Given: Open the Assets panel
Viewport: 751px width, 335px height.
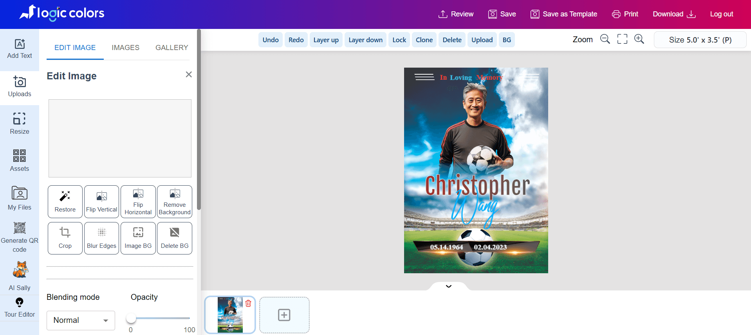Looking at the screenshot, I should [x=20, y=161].
